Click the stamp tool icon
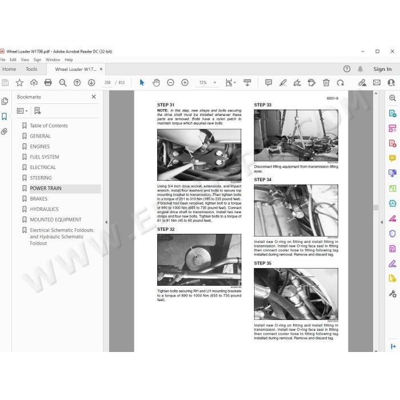 coord(311,83)
